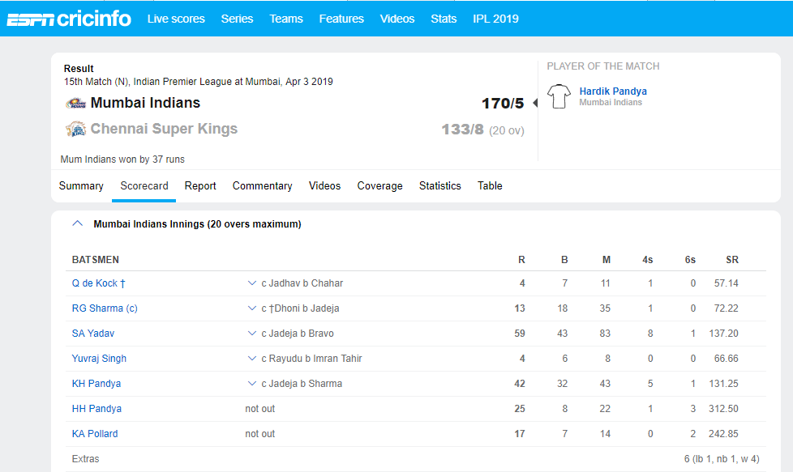Open Hardik Pandya player profile link
Viewport: 793px width, 472px height.
click(x=613, y=91)
